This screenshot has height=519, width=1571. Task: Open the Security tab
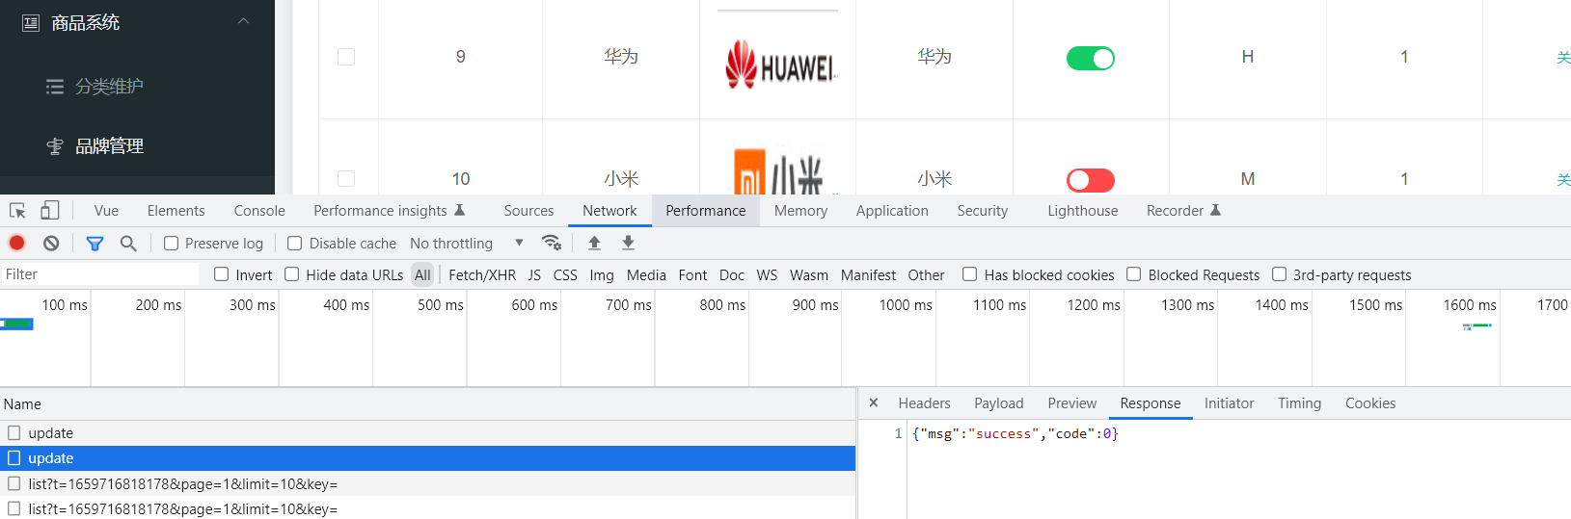coord(982,211)
